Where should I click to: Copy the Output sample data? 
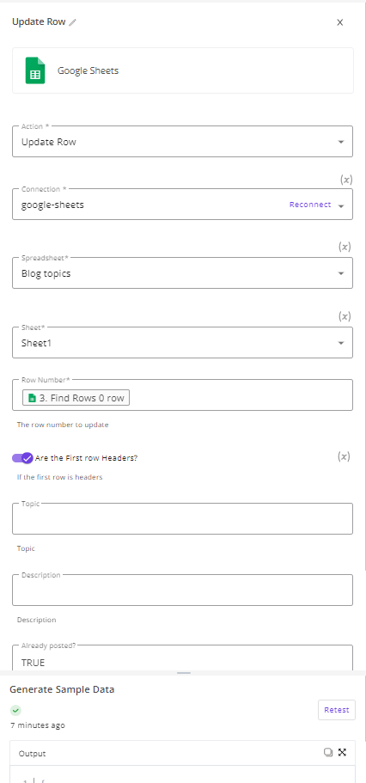pos(328,753)
